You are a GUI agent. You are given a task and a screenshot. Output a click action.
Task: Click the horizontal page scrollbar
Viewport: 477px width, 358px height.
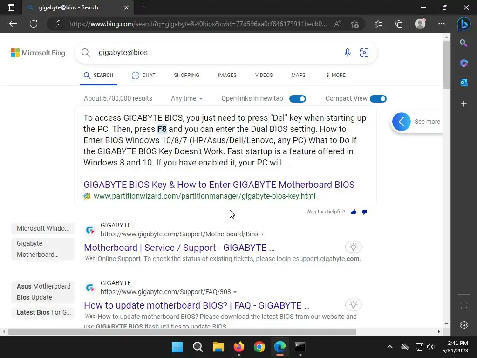click(x=182, y=331)
